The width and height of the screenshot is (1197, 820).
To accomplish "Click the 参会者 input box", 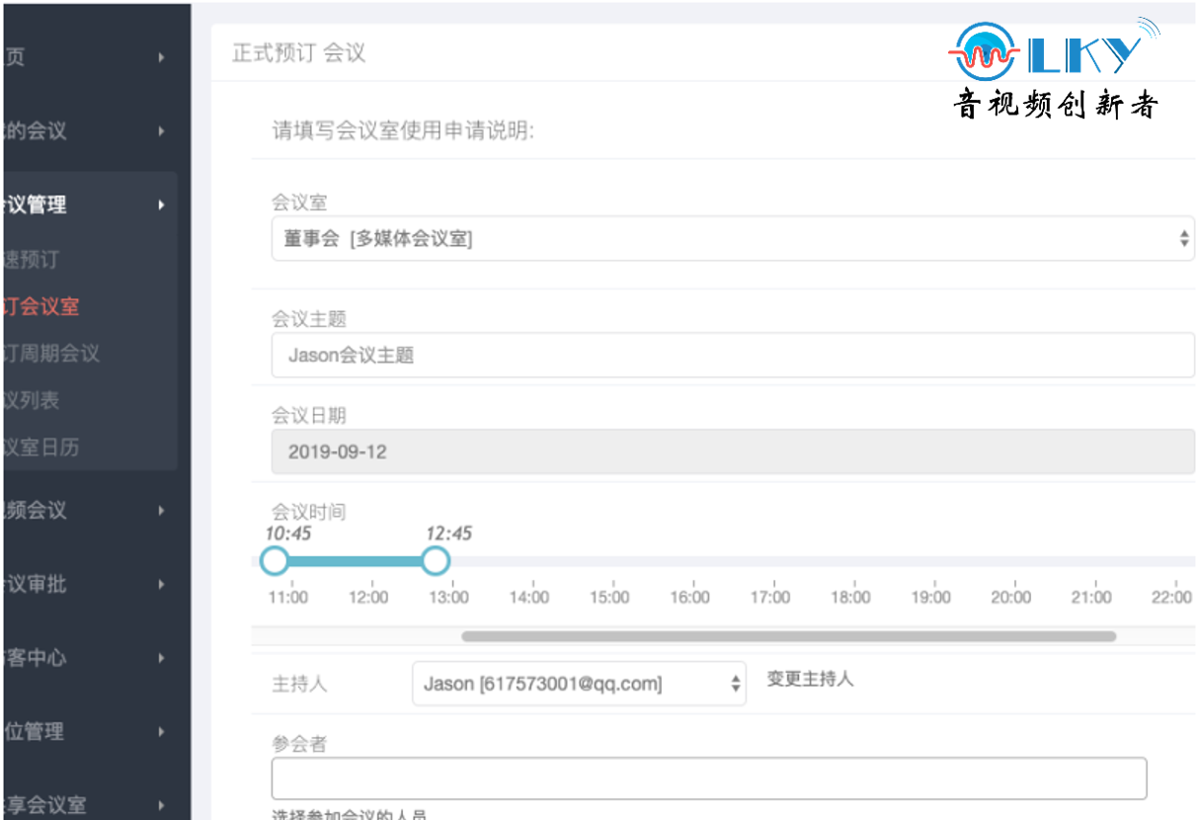I will click(x=709, y=779).
